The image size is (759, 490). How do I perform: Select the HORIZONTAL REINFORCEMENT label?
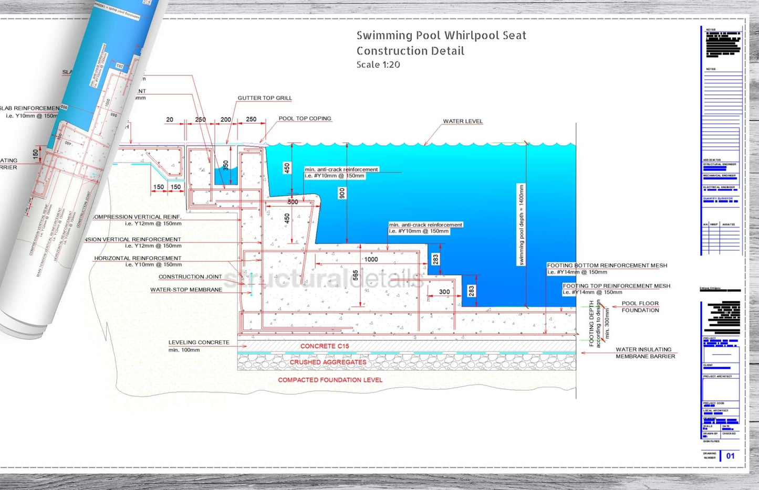[138, 258]
